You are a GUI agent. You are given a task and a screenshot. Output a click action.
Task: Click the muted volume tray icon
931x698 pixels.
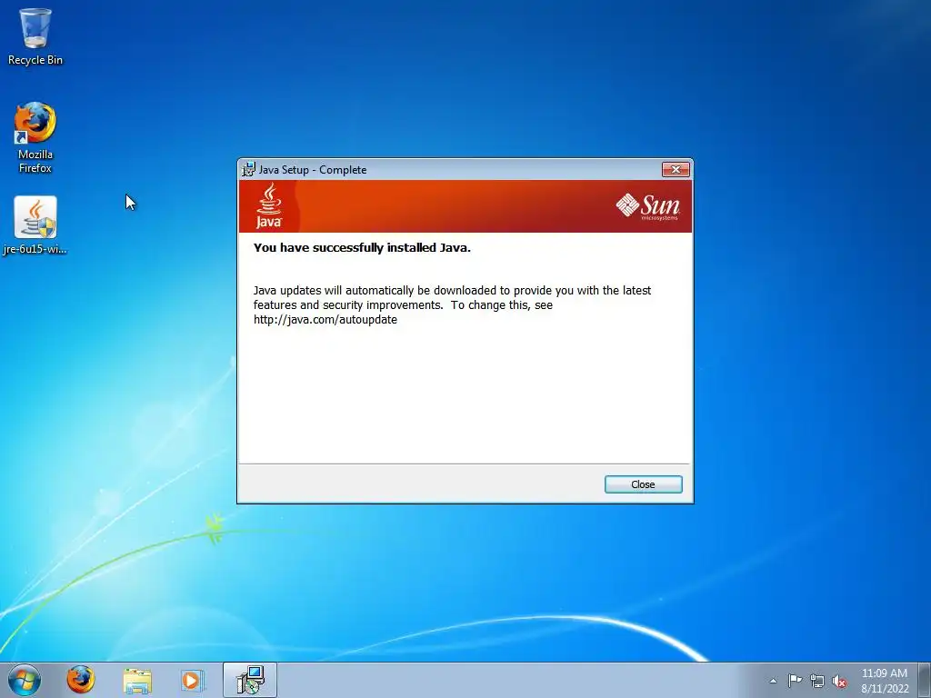839,682
